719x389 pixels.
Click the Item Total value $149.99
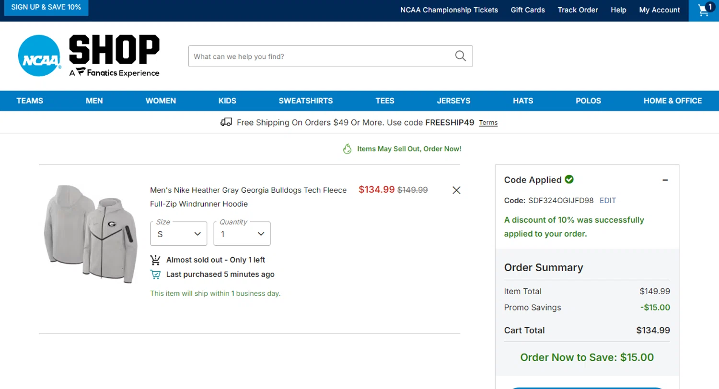point(655,291)
